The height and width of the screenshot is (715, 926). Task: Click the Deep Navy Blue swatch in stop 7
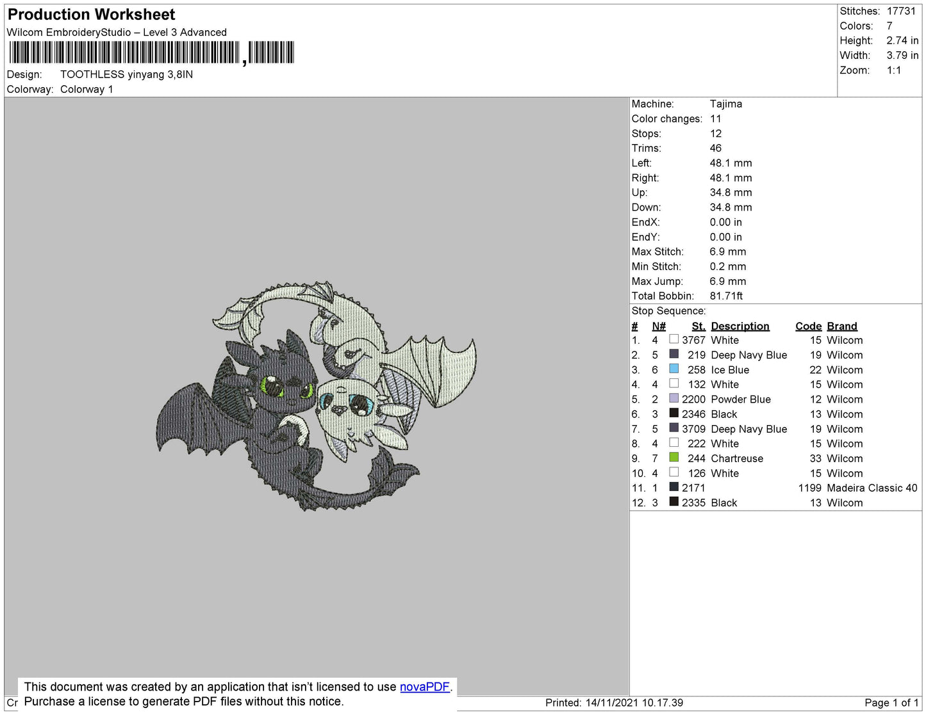[674, 428]
